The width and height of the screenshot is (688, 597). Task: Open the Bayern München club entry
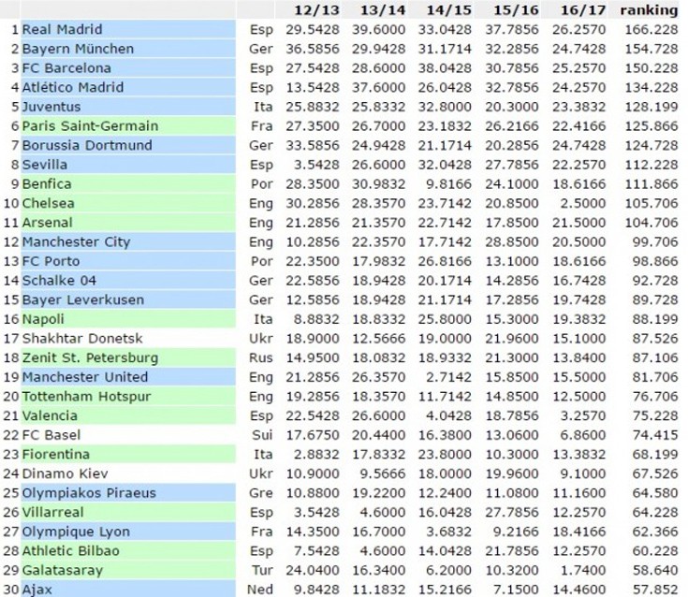(x=78, y=49)
